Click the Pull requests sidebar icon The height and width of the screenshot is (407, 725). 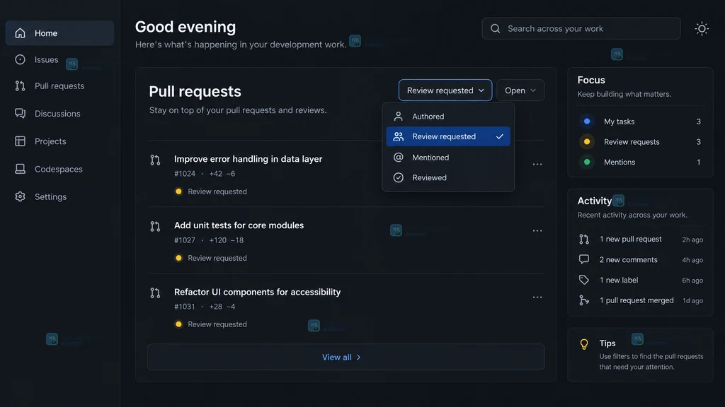point(20,85)
